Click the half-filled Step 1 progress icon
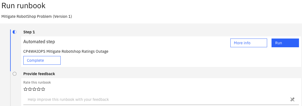Viewport: 302px width, 106px height. [15, 32]
